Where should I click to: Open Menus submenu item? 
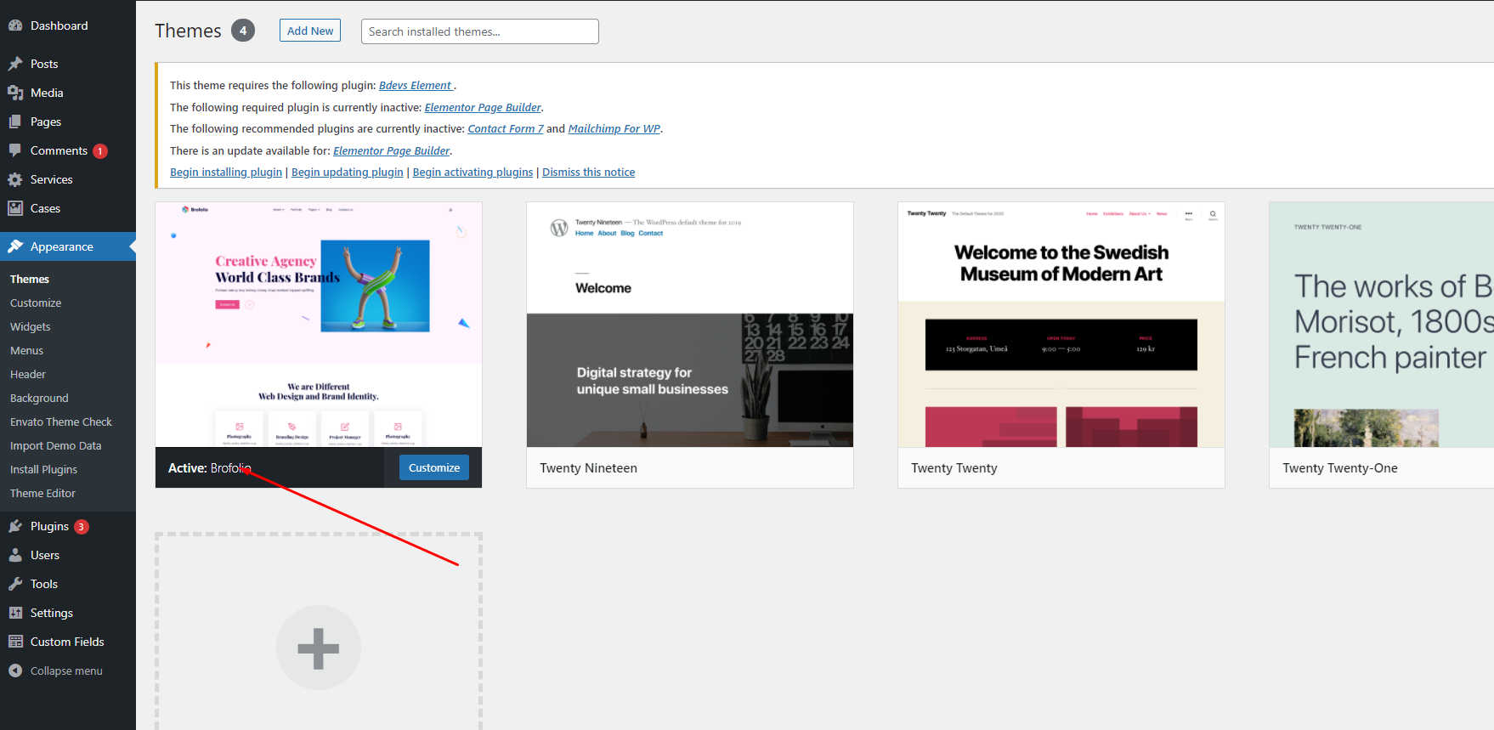coord(27,350)
